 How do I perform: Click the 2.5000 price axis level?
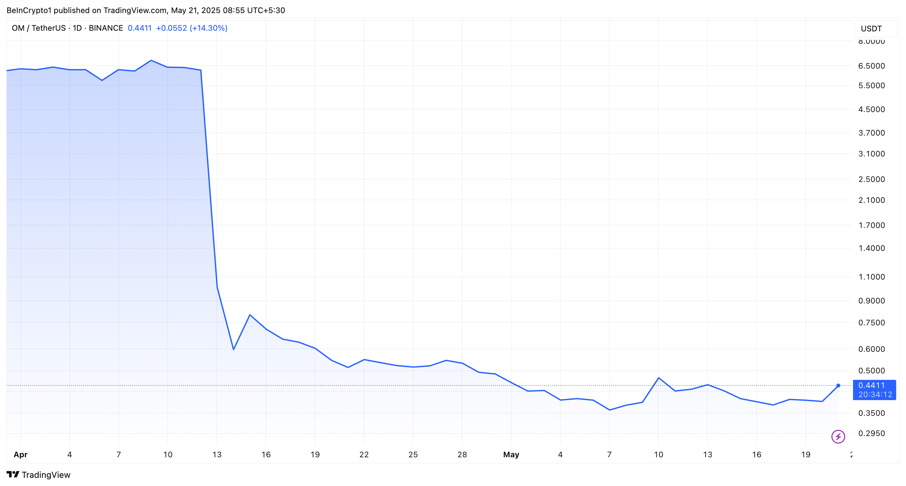coord(871,179)
